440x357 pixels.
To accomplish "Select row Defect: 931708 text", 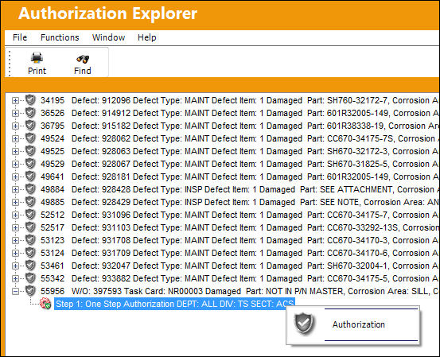I will 255,240.
